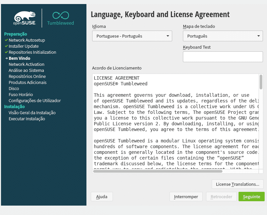
Task: Select the Executar Instalação step
Action: point(27,119)
